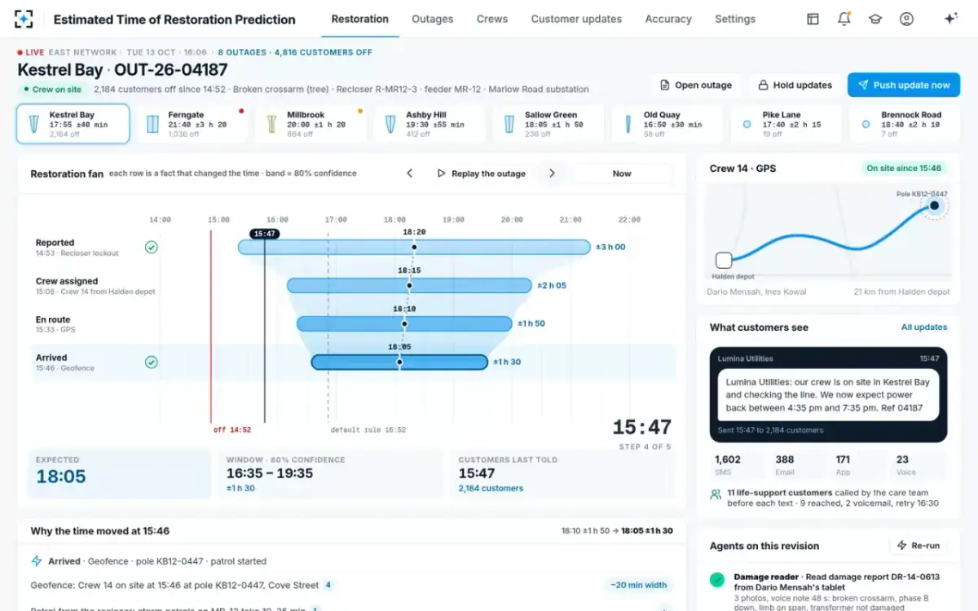Open the layout panel icon in header
Image resolution: width=978 pixels, height=611 pixels.
coord(813,19)
